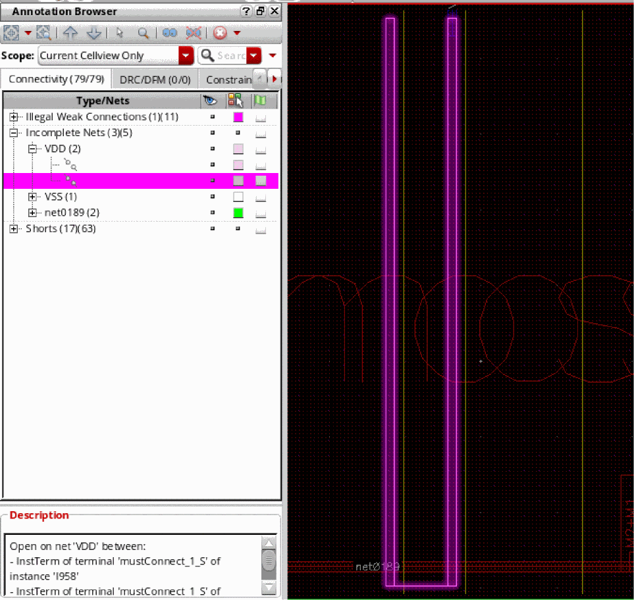Select the pointer tool in annotation toolbar
Viewport: 634px width, 600px height.
(x=119, y=33)
